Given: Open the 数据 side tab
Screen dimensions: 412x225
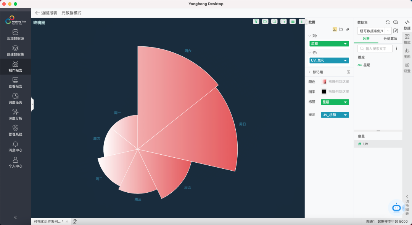Looking at the screenshot, I should click(407, 25).
